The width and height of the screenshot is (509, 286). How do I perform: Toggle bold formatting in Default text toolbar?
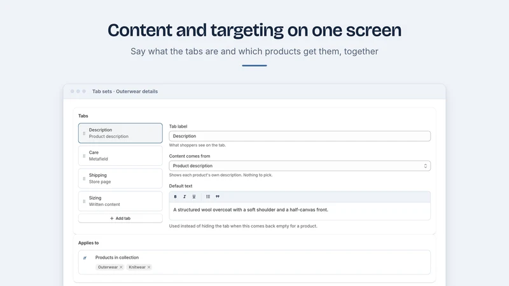click(176, 196)
